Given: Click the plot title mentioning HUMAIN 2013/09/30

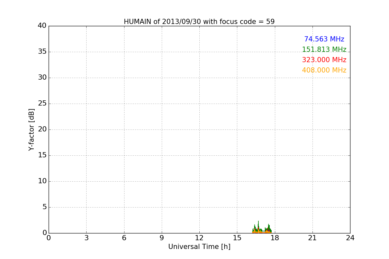Looking at the screenshot, I should click(x=199, y=22).
